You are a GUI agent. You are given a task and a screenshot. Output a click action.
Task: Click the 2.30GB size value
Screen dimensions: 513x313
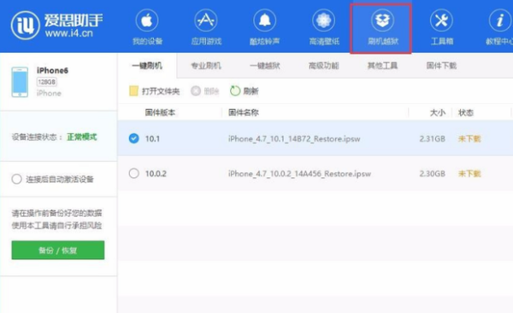(432, 174)
